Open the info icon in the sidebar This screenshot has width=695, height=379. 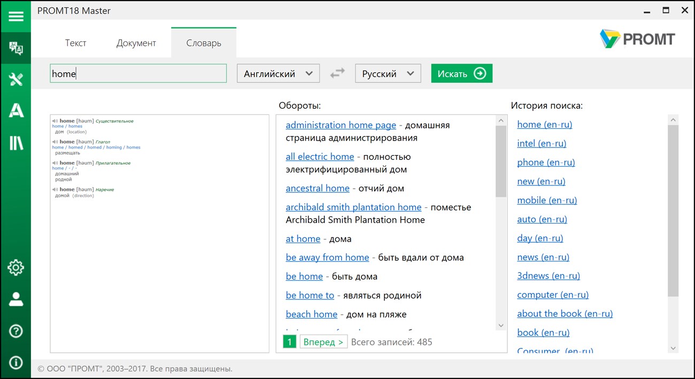click(16, 362)
